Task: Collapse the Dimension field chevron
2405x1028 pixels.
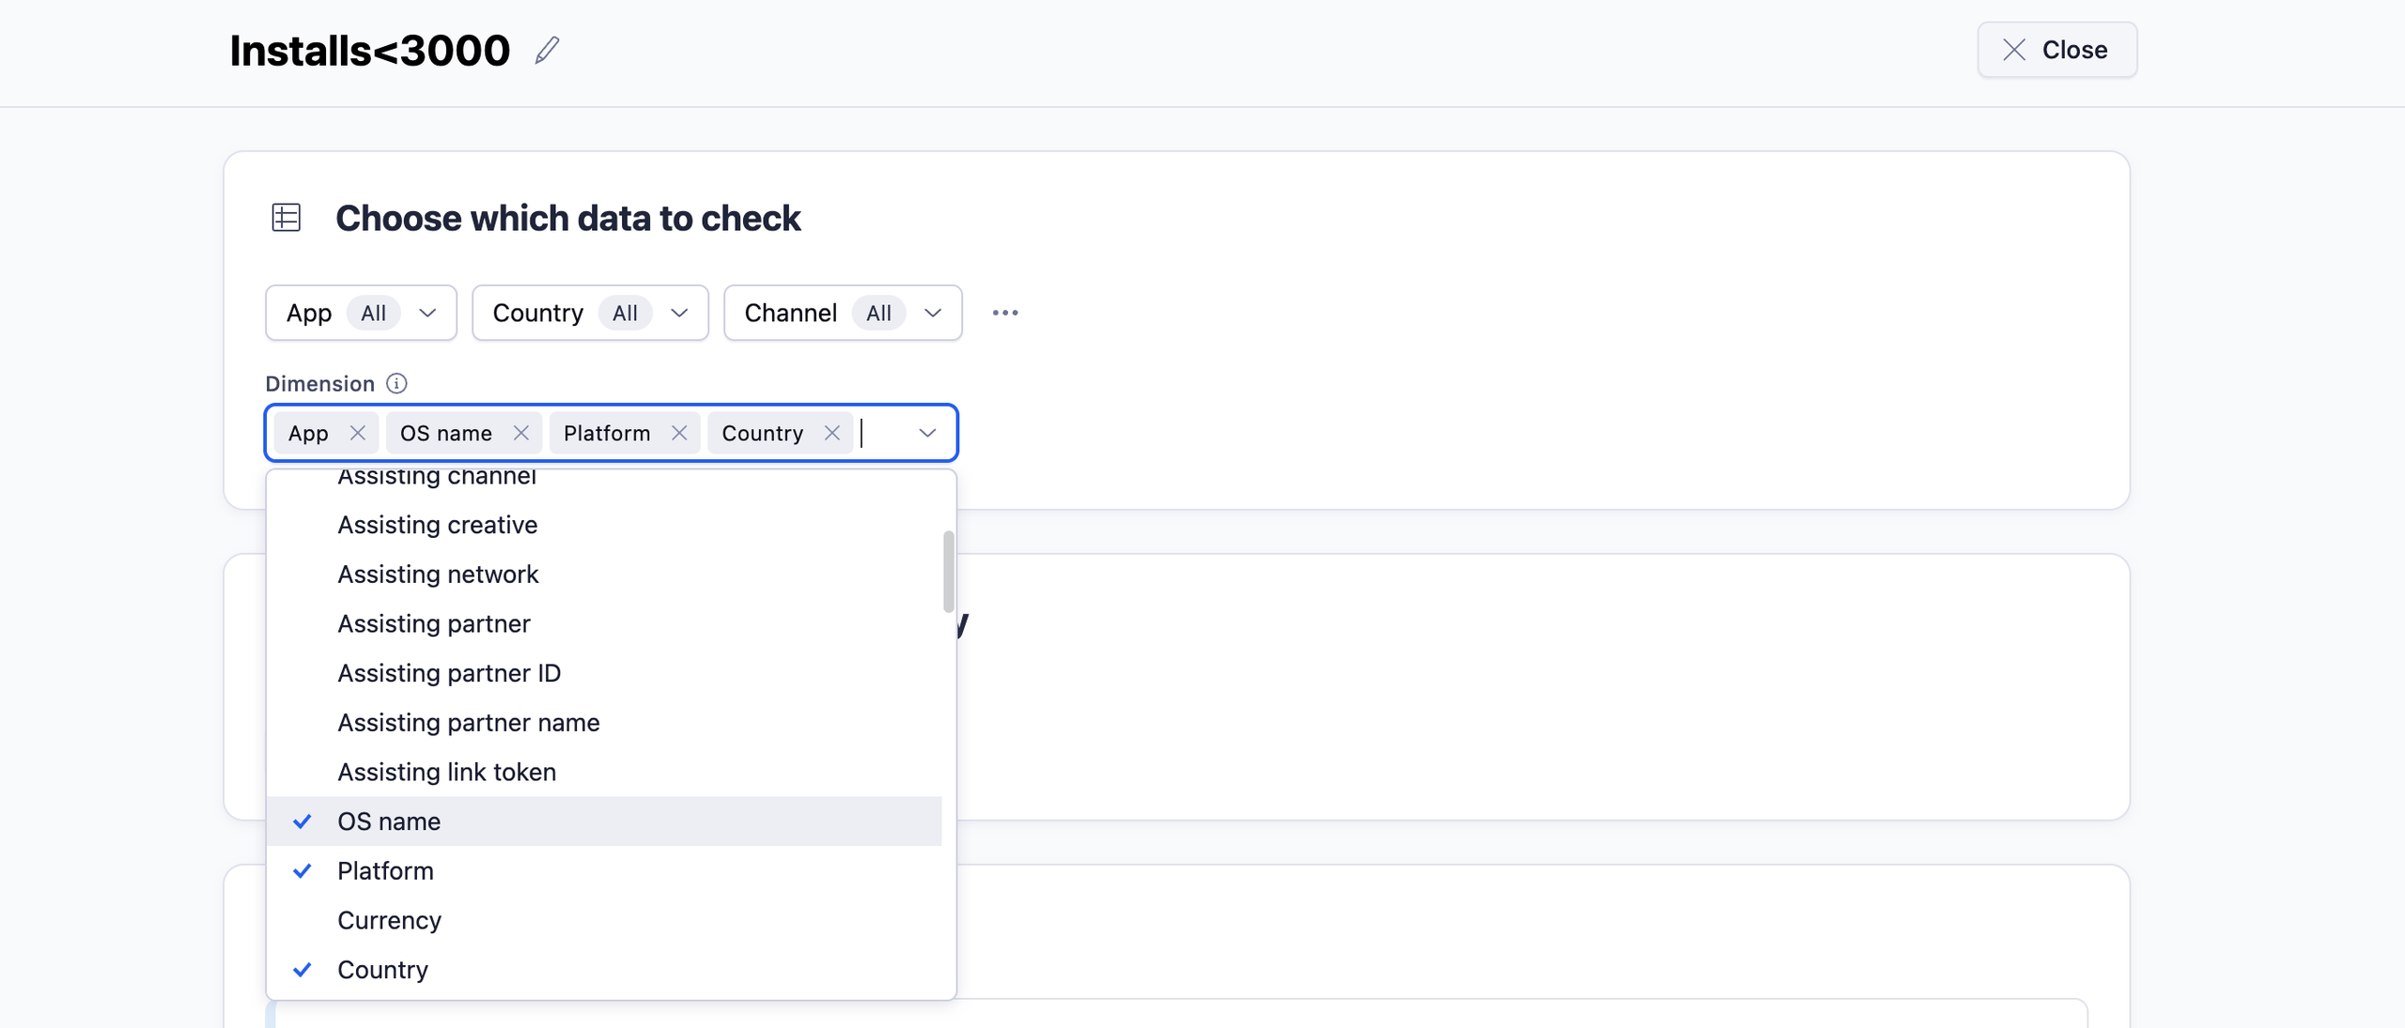Action: tap(927, 433)
